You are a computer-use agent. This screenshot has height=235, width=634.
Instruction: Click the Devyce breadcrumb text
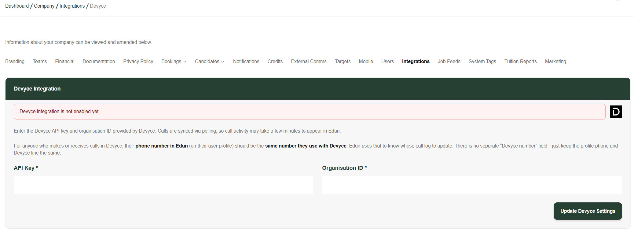tap(98, 6)
